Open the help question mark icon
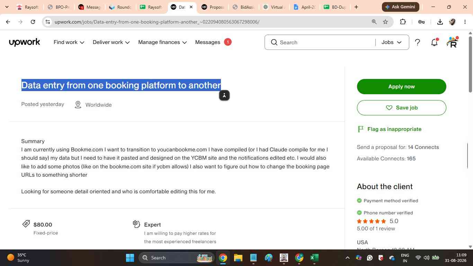Viewport: 473px width, 266px height. (x=418, y=42)
